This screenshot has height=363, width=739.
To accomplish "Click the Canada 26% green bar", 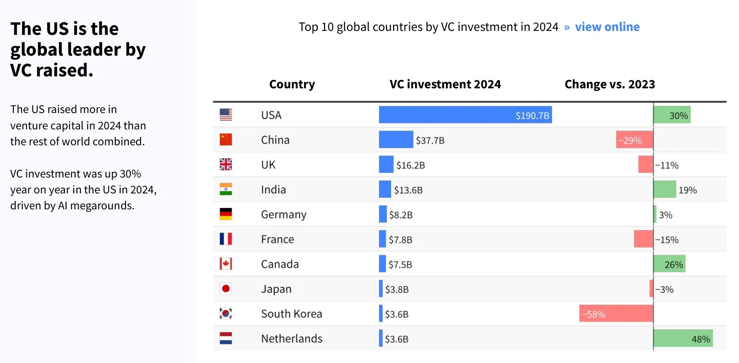I will pyautogui.click(x=670, y=264).
